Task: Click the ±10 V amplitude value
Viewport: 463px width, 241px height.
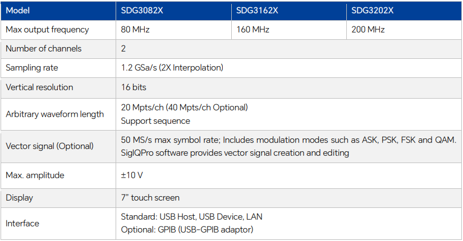Action: [132, 175]
